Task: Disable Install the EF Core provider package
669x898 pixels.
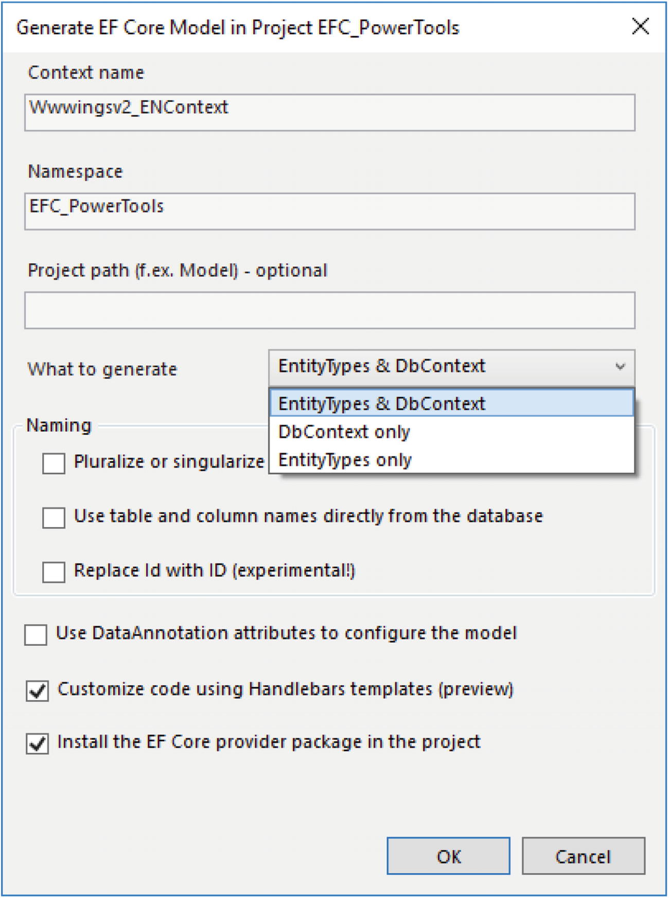Action: (38, 744)
